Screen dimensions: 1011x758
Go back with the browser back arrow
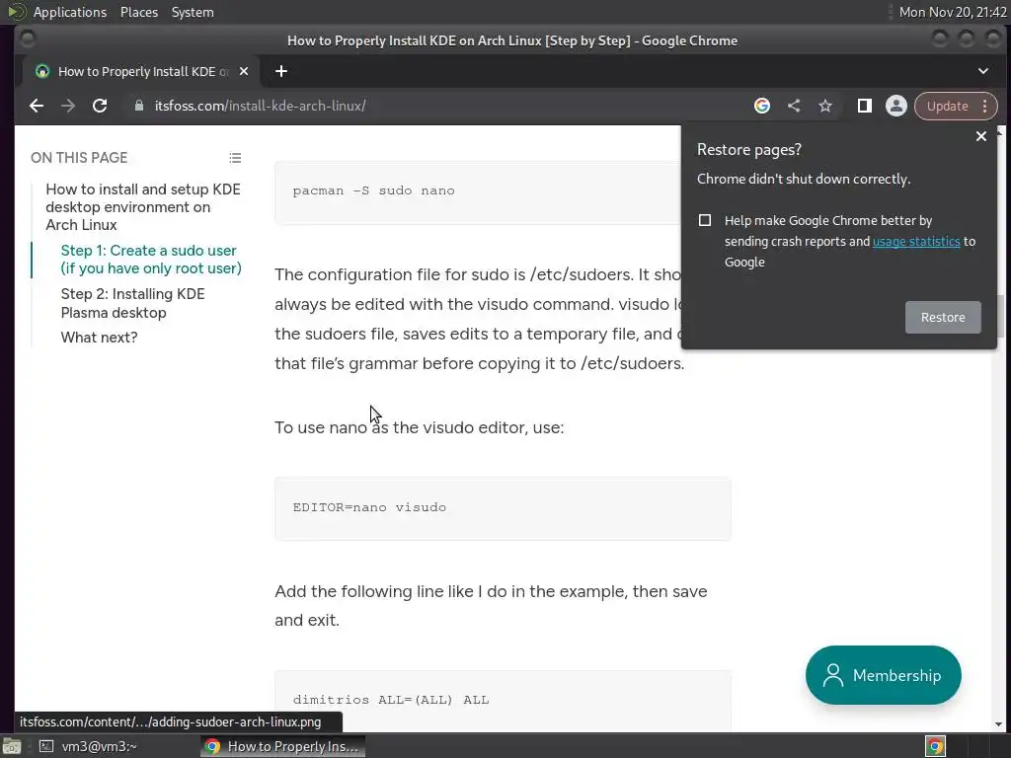pyautogui.click(x=37, y=106)
